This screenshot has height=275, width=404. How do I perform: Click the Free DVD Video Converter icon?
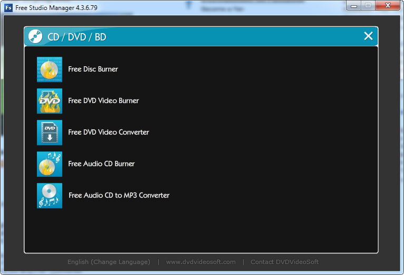click(x=50, y=133)
